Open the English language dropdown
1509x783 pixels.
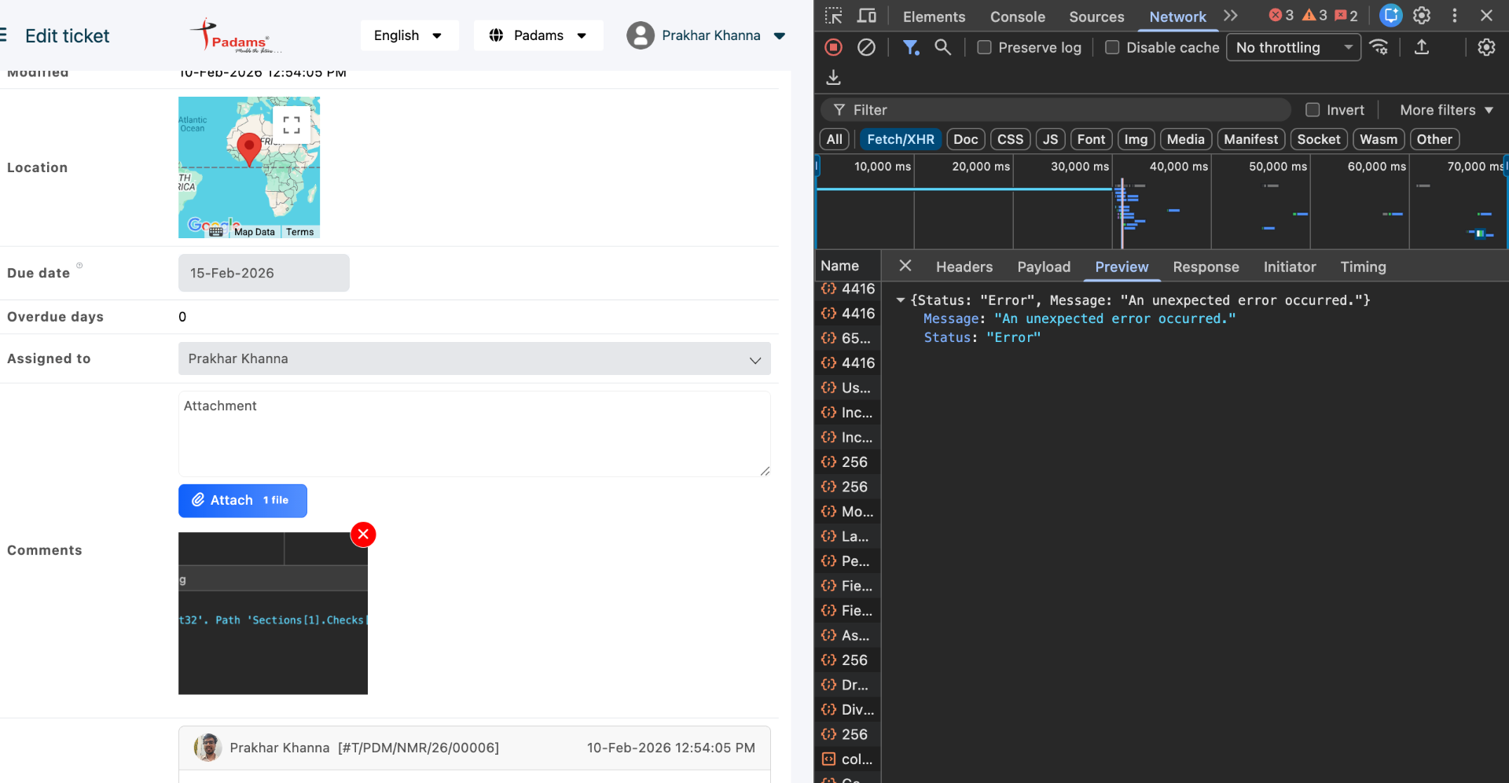click(409, 35)
